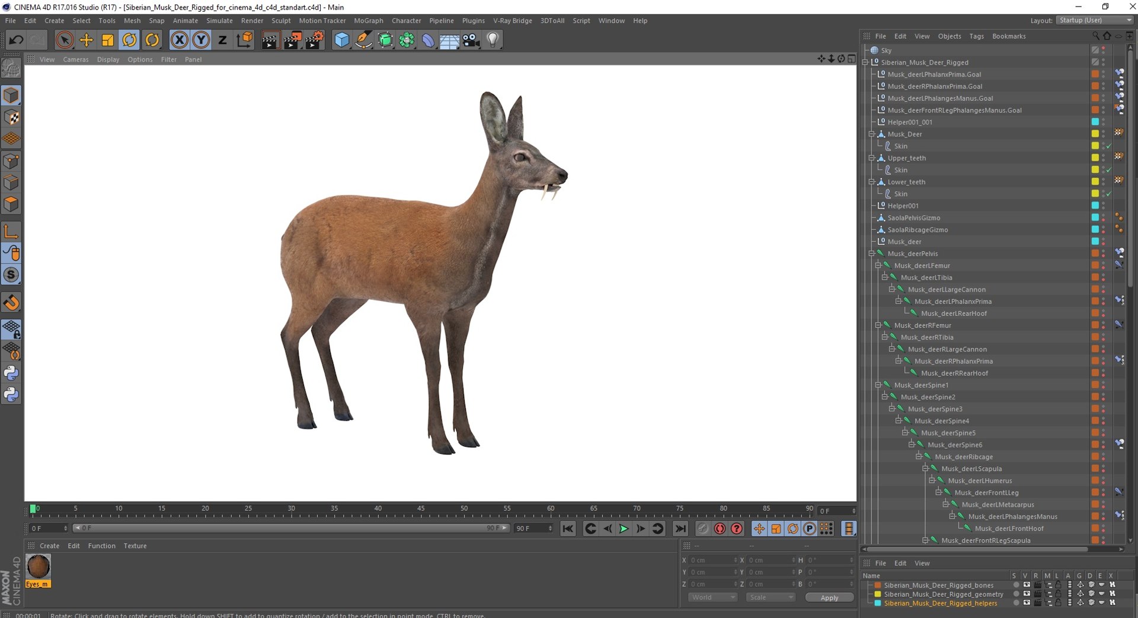The image size is (1138, 618).
Task: Toggle snapping with the S icon
Action: tap(11, 275)
